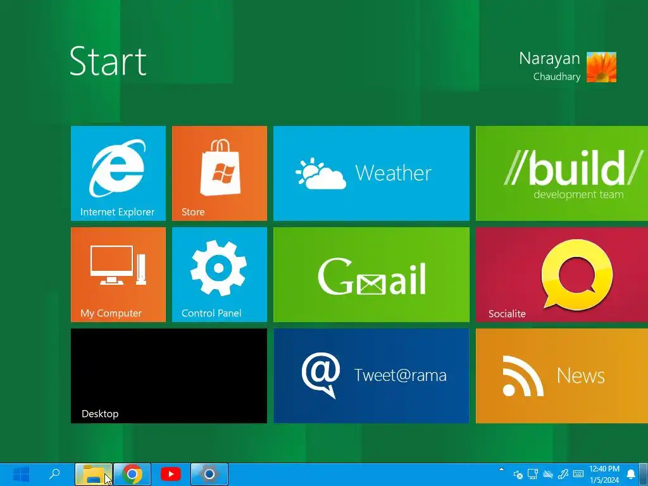648x486 pixels.
Task: Click the Show desktop strip
Action: (643, 474)
